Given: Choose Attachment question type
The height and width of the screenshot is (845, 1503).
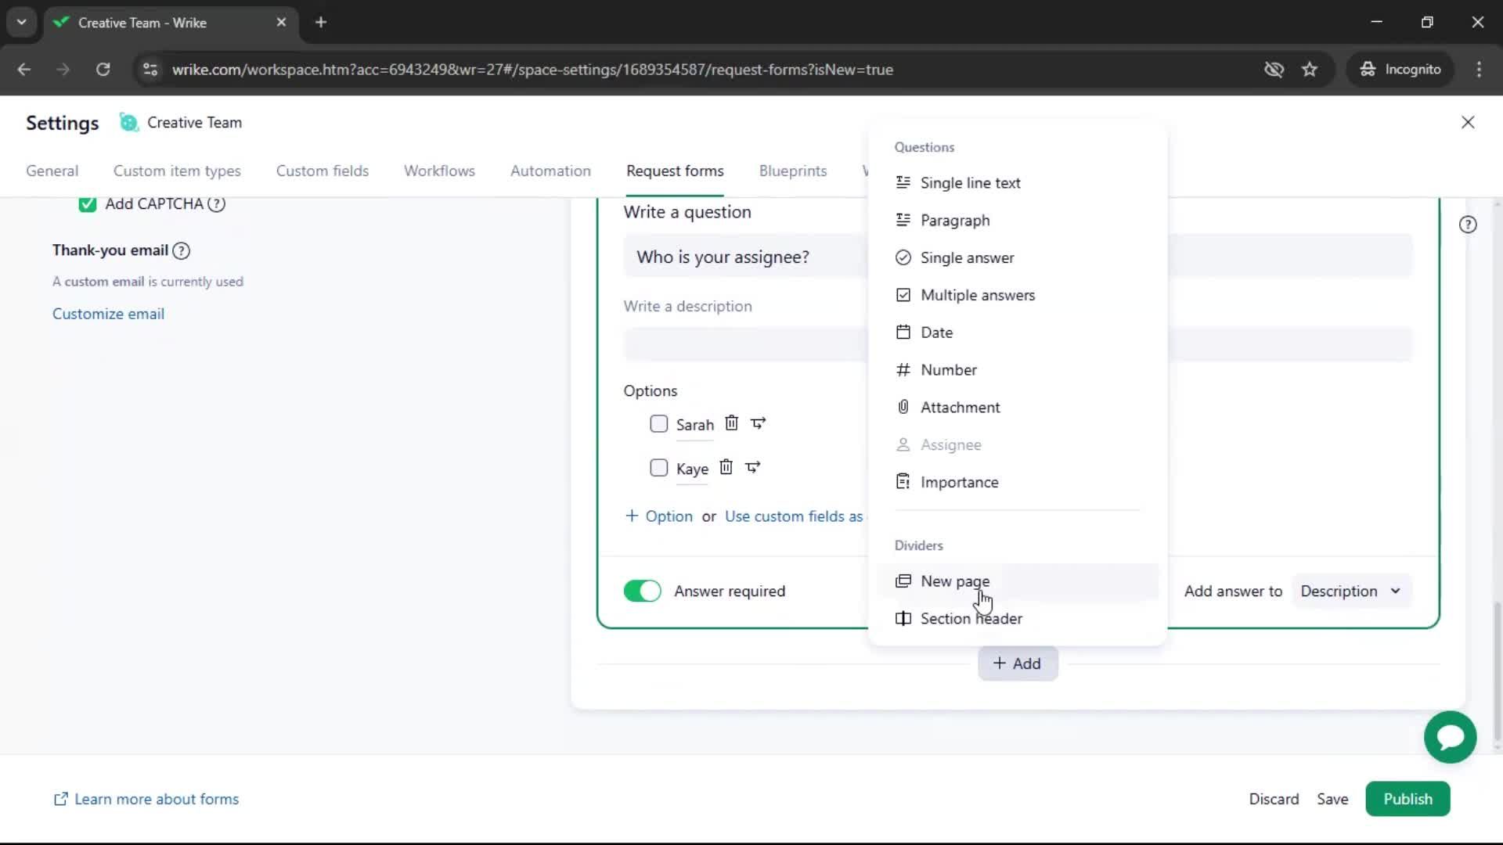Looking at the screenshot, I should (1017, 408).
